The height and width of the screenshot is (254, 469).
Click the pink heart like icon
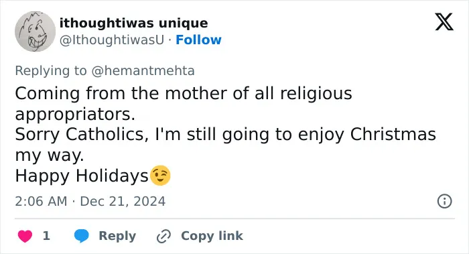point(25,236)
